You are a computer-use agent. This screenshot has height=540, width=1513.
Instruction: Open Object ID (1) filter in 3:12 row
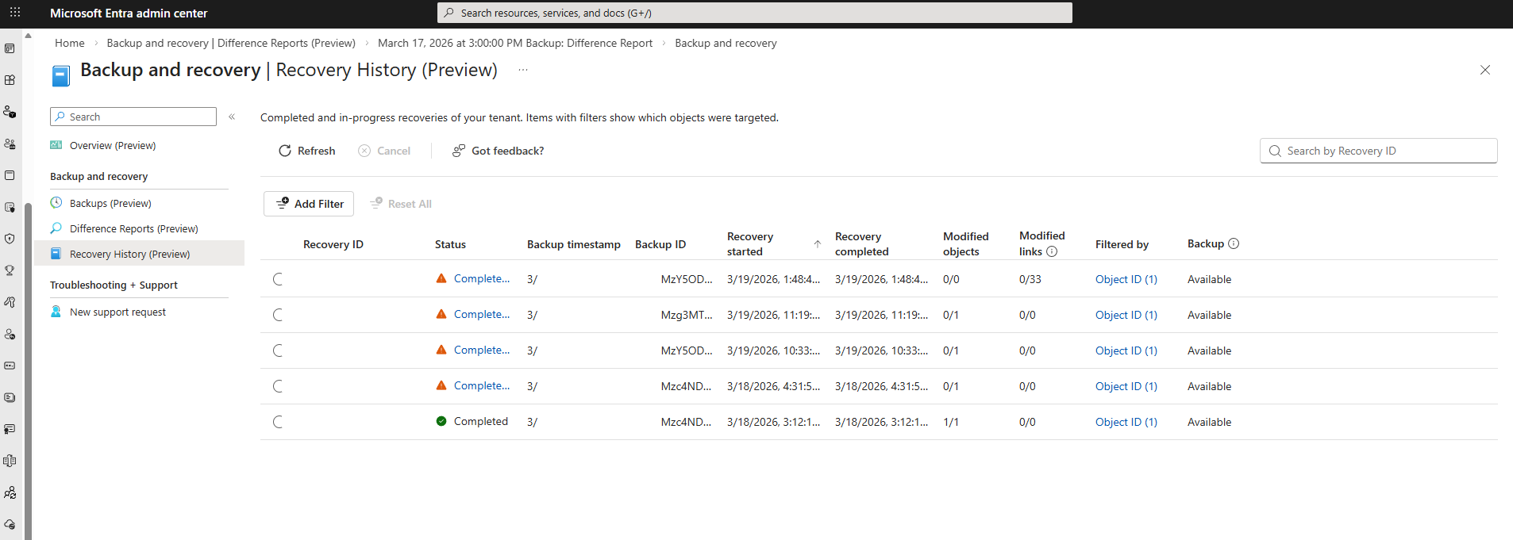pos(1126,422)
